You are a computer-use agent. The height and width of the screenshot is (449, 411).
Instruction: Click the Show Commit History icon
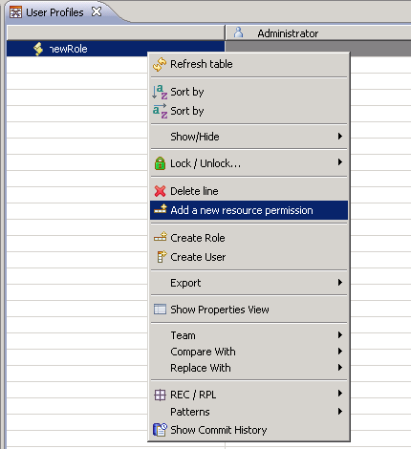point(160,430)
